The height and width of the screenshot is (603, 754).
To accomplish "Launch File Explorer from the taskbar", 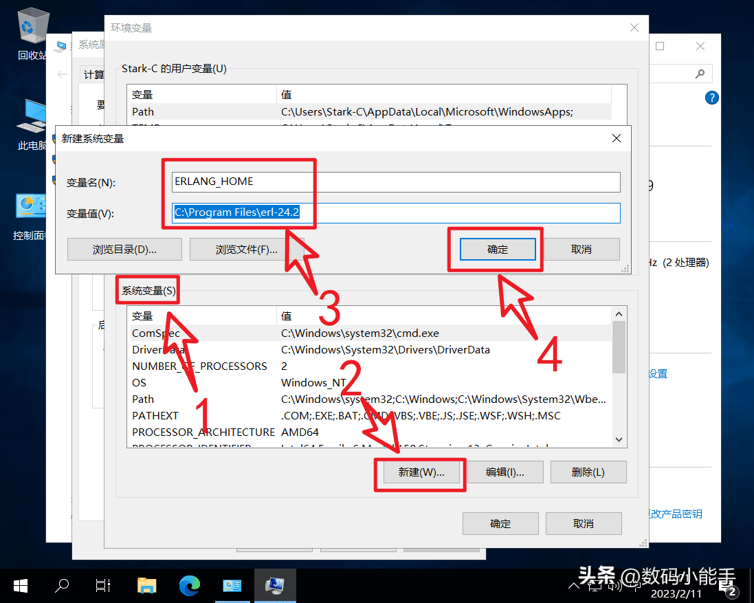I will [x=146, y=585].
